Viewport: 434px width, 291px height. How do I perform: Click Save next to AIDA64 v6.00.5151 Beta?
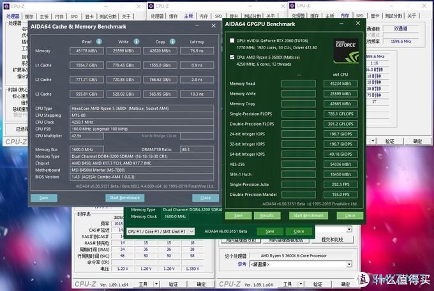pos(270,232)
